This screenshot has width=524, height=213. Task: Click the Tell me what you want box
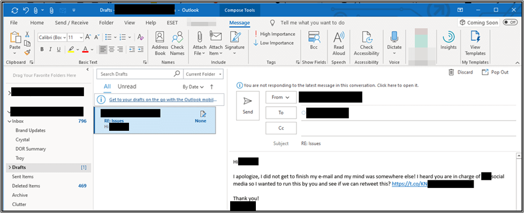313,22
